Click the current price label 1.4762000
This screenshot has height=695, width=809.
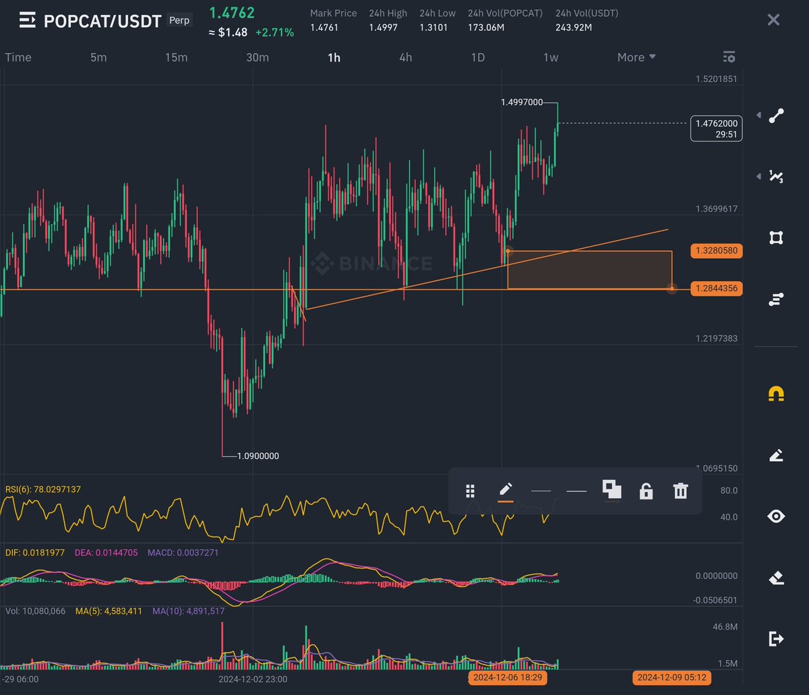tap(715, 128)
